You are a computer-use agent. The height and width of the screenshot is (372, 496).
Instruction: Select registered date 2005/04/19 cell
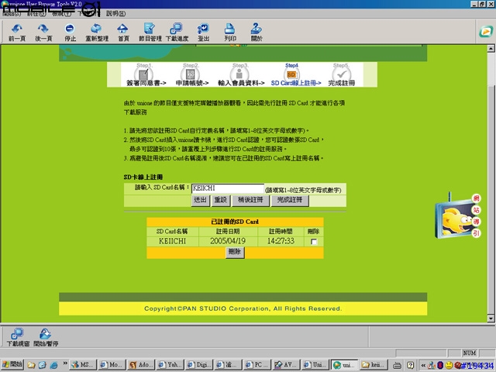(228, 241)
